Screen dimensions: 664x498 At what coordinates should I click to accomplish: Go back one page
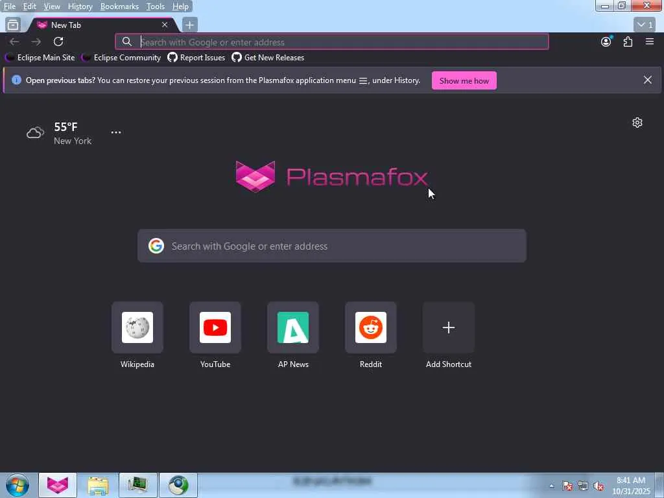pyautogui.click(x=14, y=41)
